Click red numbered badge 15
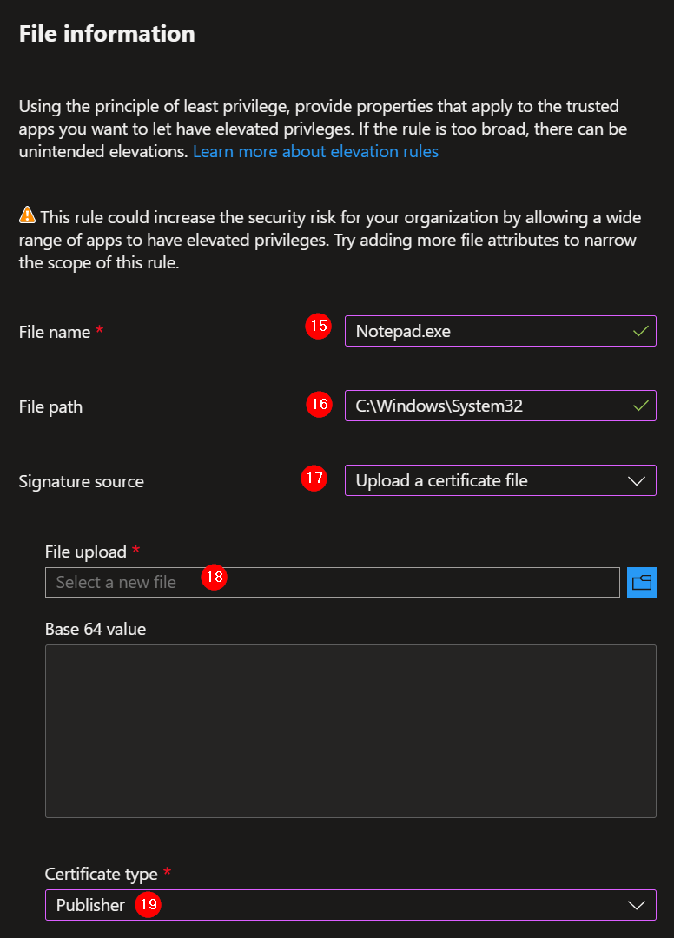The width and height of the screenshot is (674, 938). click(x=318, y=326)
